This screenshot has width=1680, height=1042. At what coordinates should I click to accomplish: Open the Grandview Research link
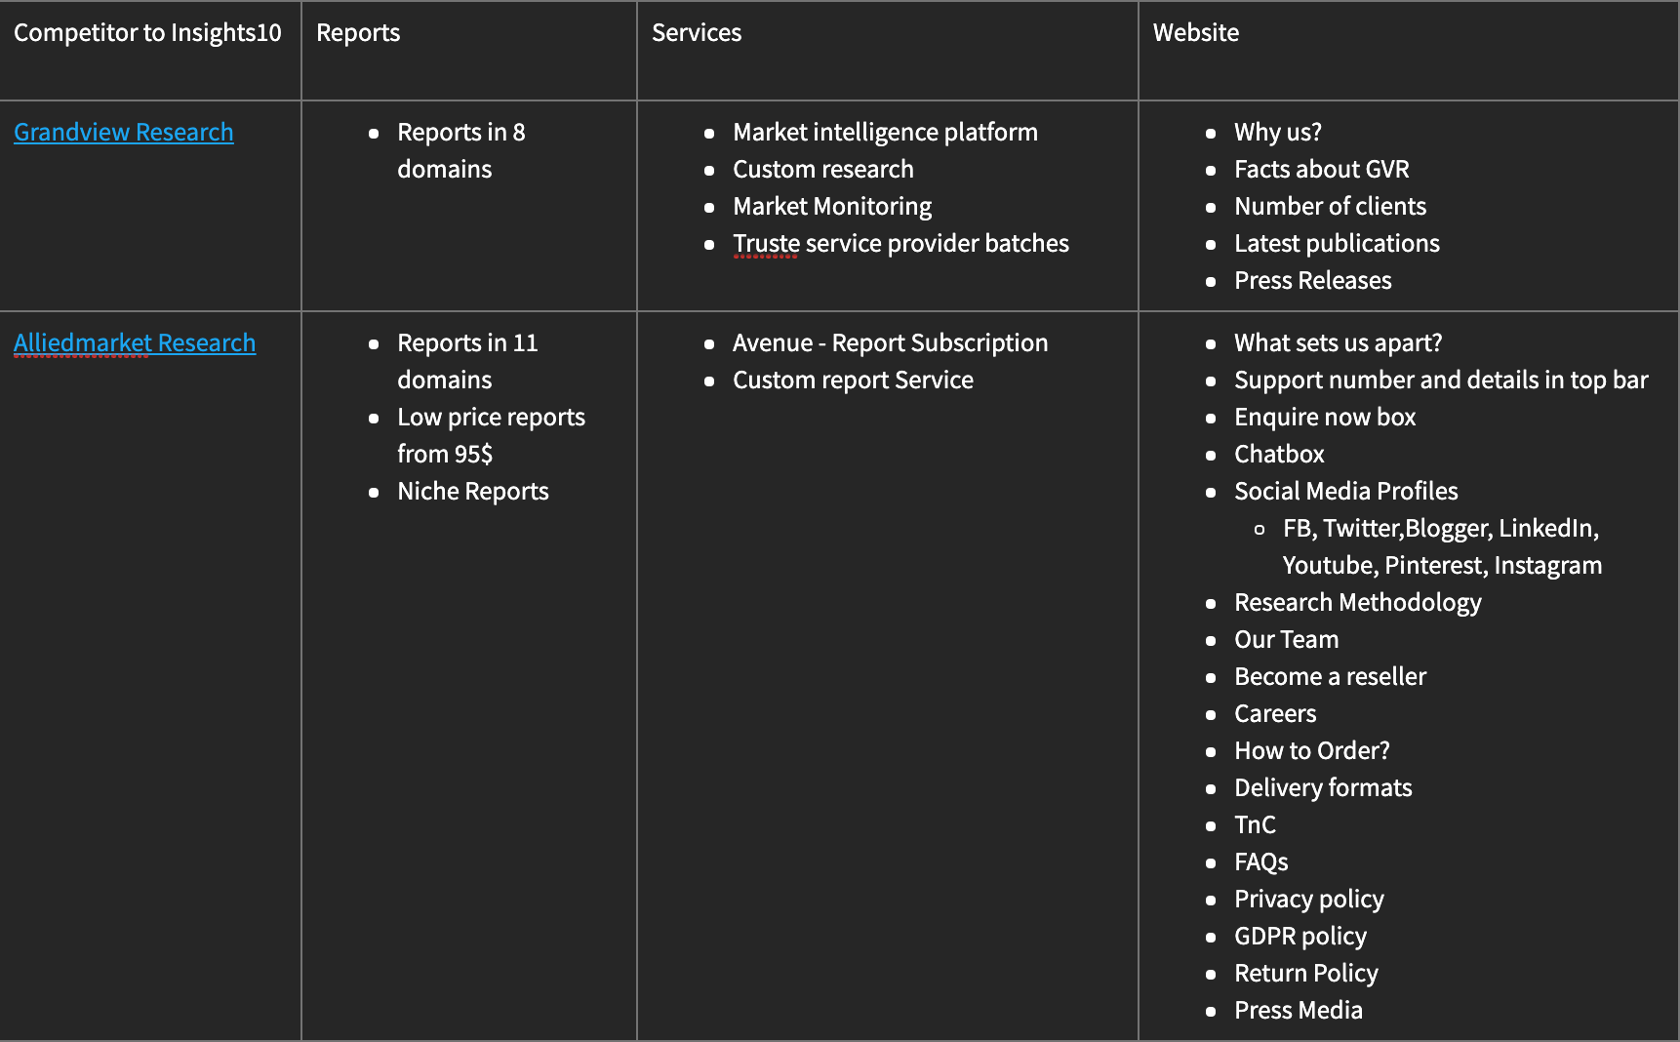123,132
